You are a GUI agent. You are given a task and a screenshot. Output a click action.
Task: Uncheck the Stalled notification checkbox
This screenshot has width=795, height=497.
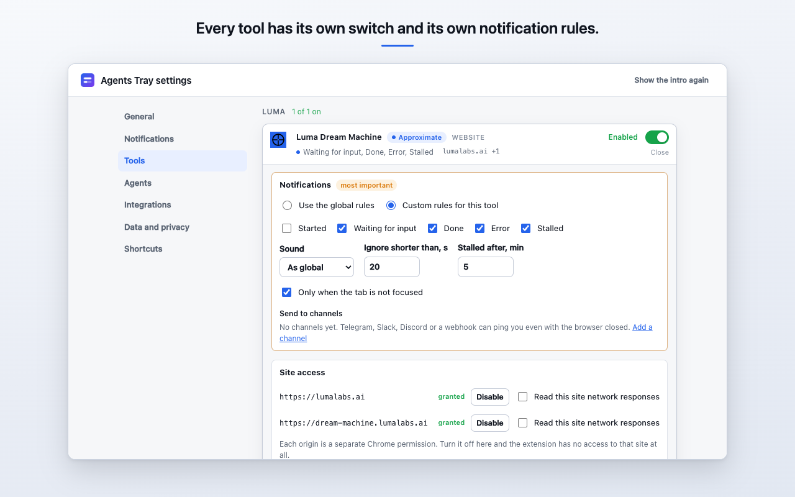click(x=526, y=229)
